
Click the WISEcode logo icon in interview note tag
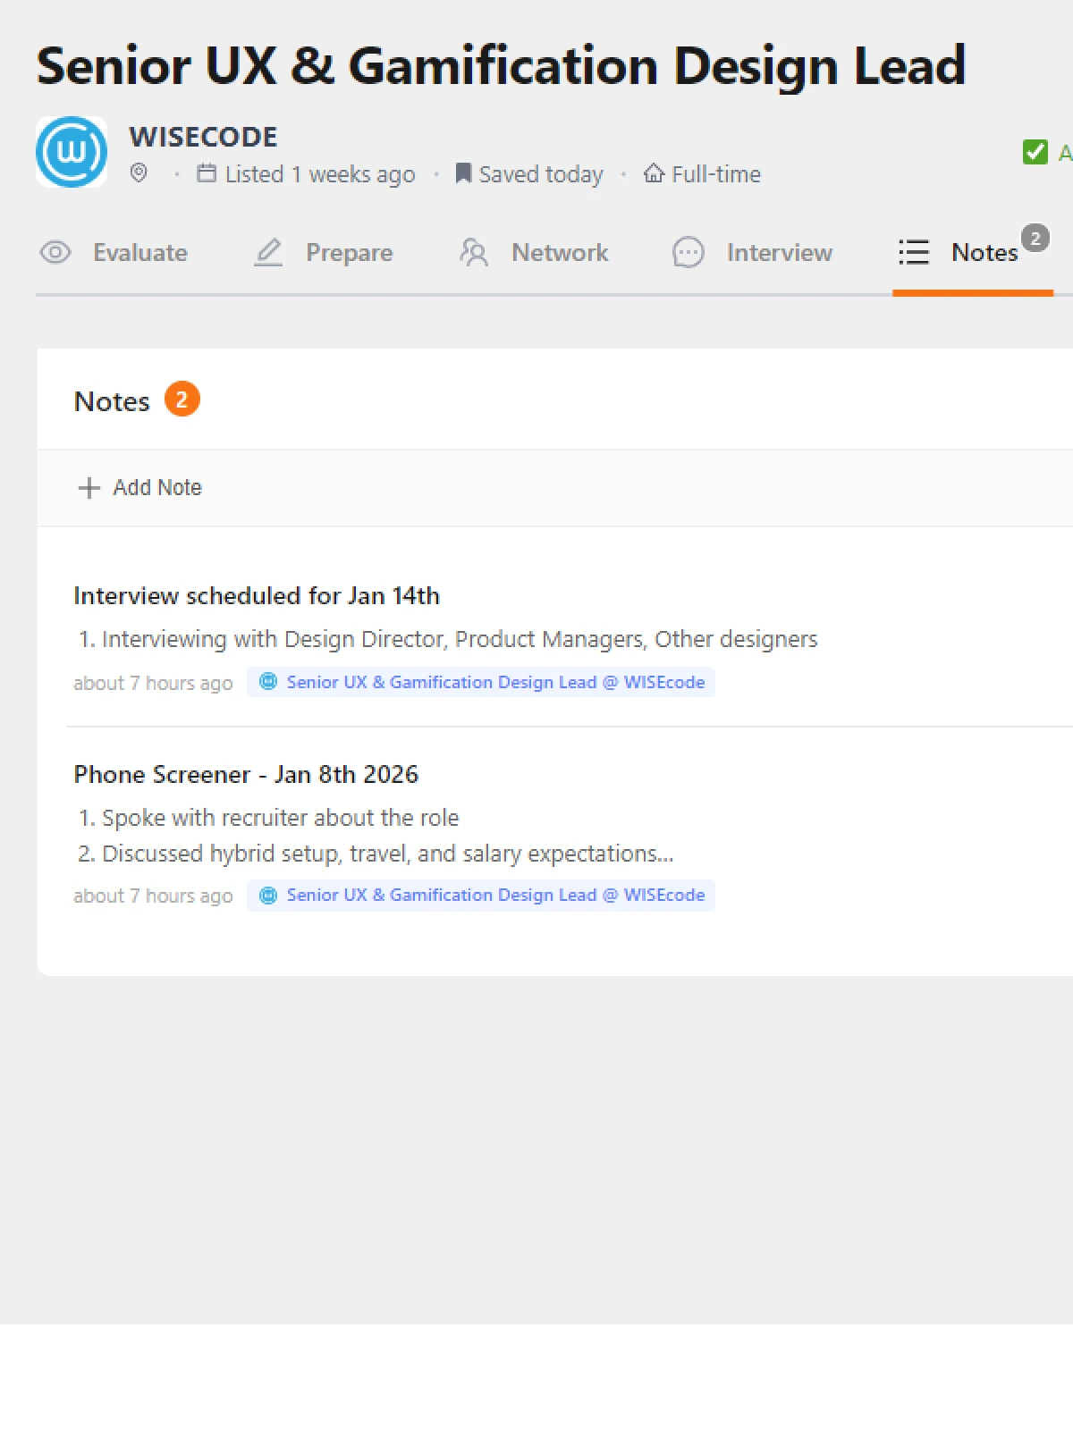(x=268, y=682)
